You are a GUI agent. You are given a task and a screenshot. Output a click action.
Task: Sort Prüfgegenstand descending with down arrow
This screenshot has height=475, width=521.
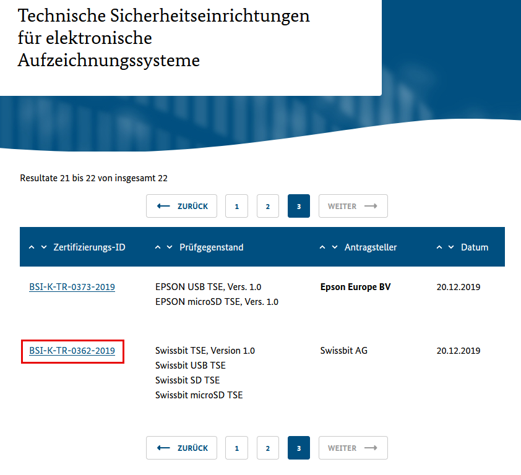170,247
